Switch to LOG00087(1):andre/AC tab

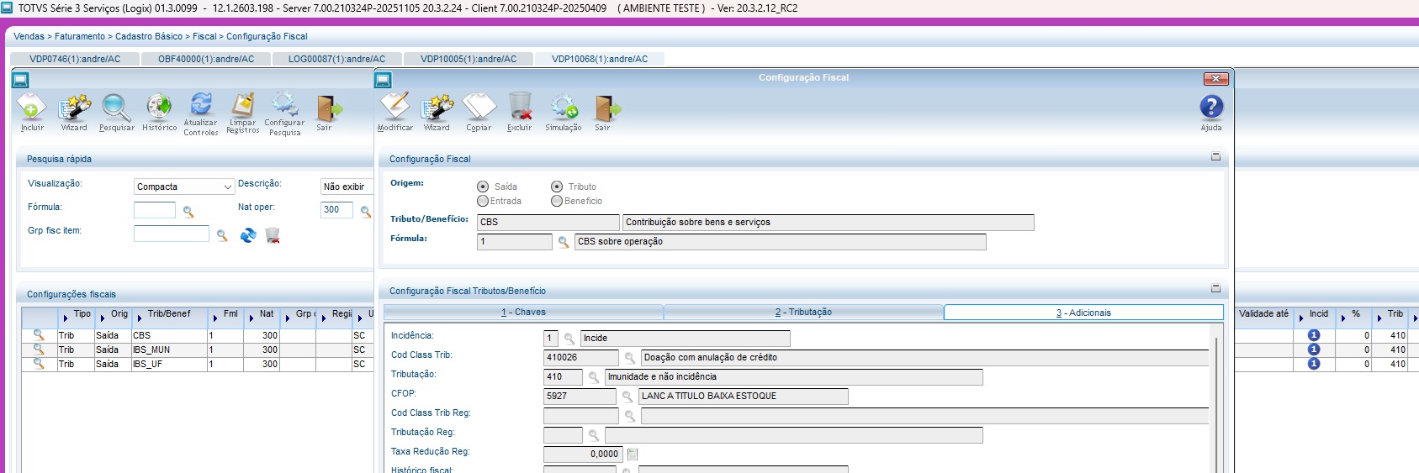[336, 59]
